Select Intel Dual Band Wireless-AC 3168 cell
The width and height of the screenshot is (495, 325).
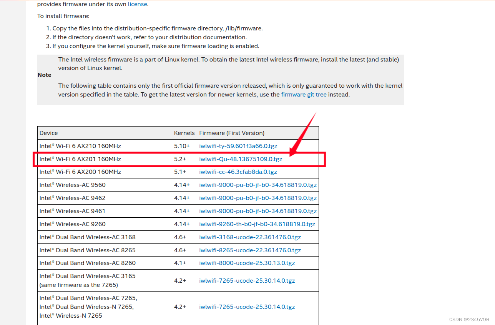(105, 237)
